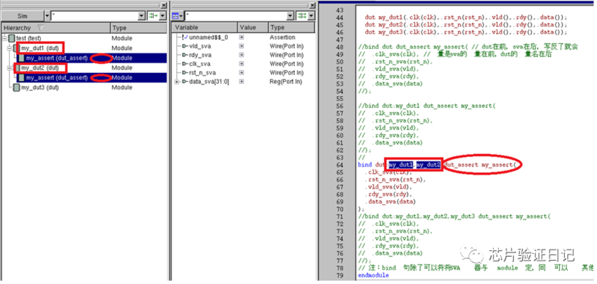Image resolution: width=597 pixels, height=284 pixels.
Task: Click .data_sva(data) on source line 69
Action: tap(390, 202)
